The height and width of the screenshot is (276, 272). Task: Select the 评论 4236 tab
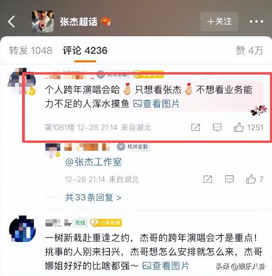tap(85, 51)
